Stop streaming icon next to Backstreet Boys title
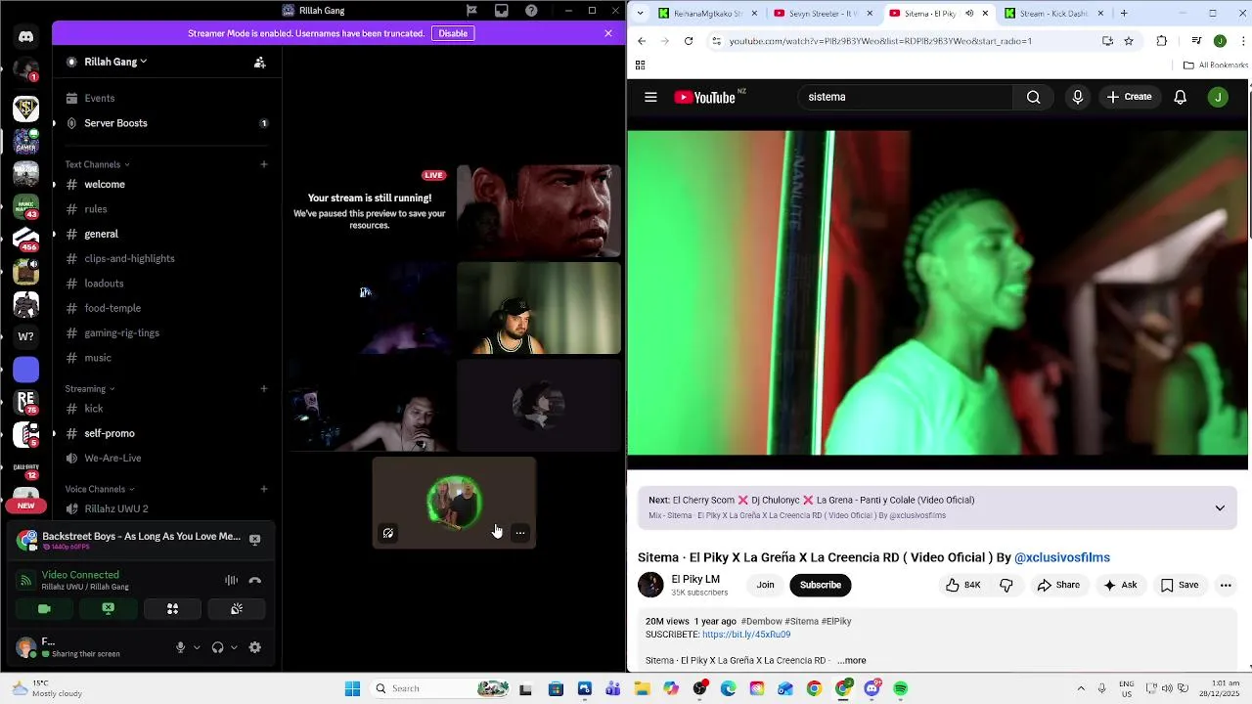 point(255,539)
